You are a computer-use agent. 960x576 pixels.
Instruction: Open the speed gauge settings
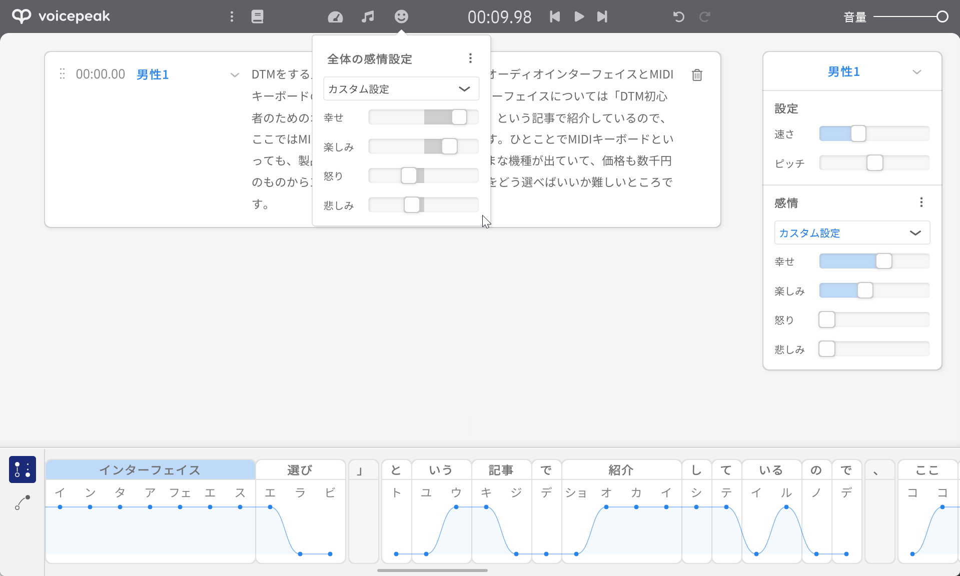tap(335, 17)
